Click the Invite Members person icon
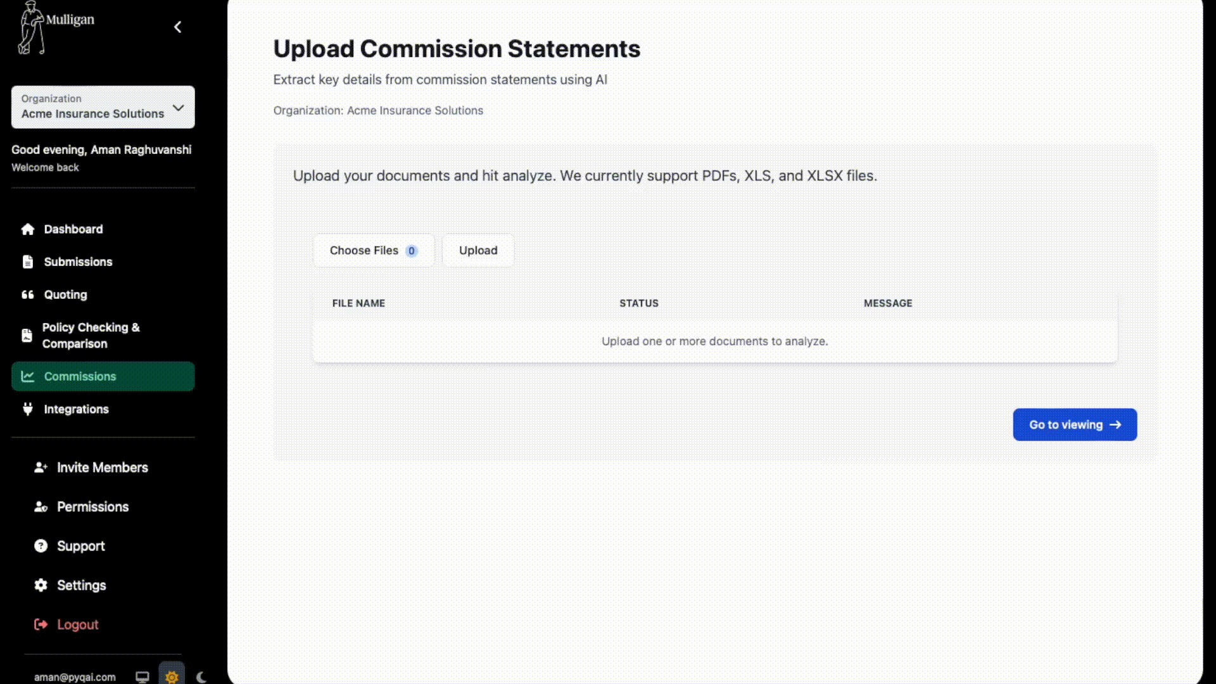The height and width of the screenshot is (684, 1216). point(41,467)
